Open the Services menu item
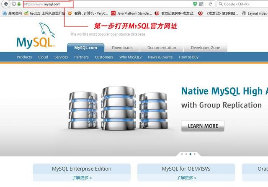268x187 pixels. pos(61,57)
